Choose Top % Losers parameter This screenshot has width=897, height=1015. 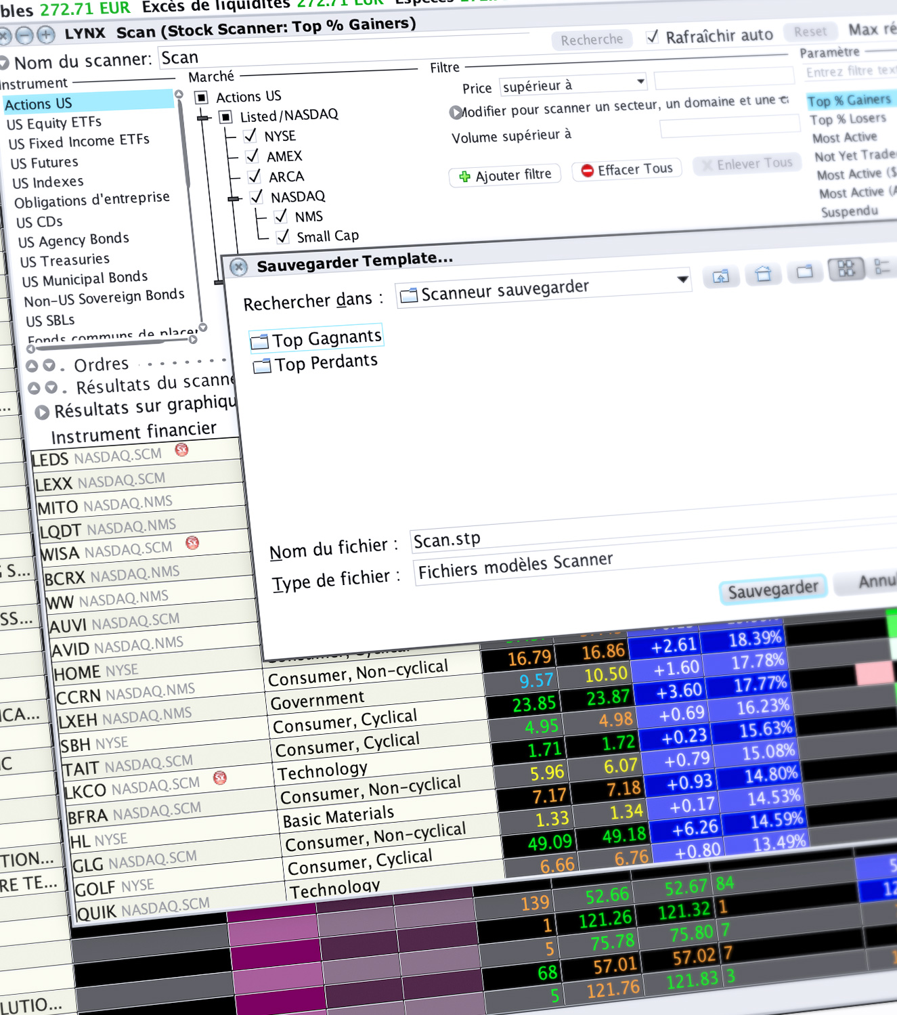(848, 119)
